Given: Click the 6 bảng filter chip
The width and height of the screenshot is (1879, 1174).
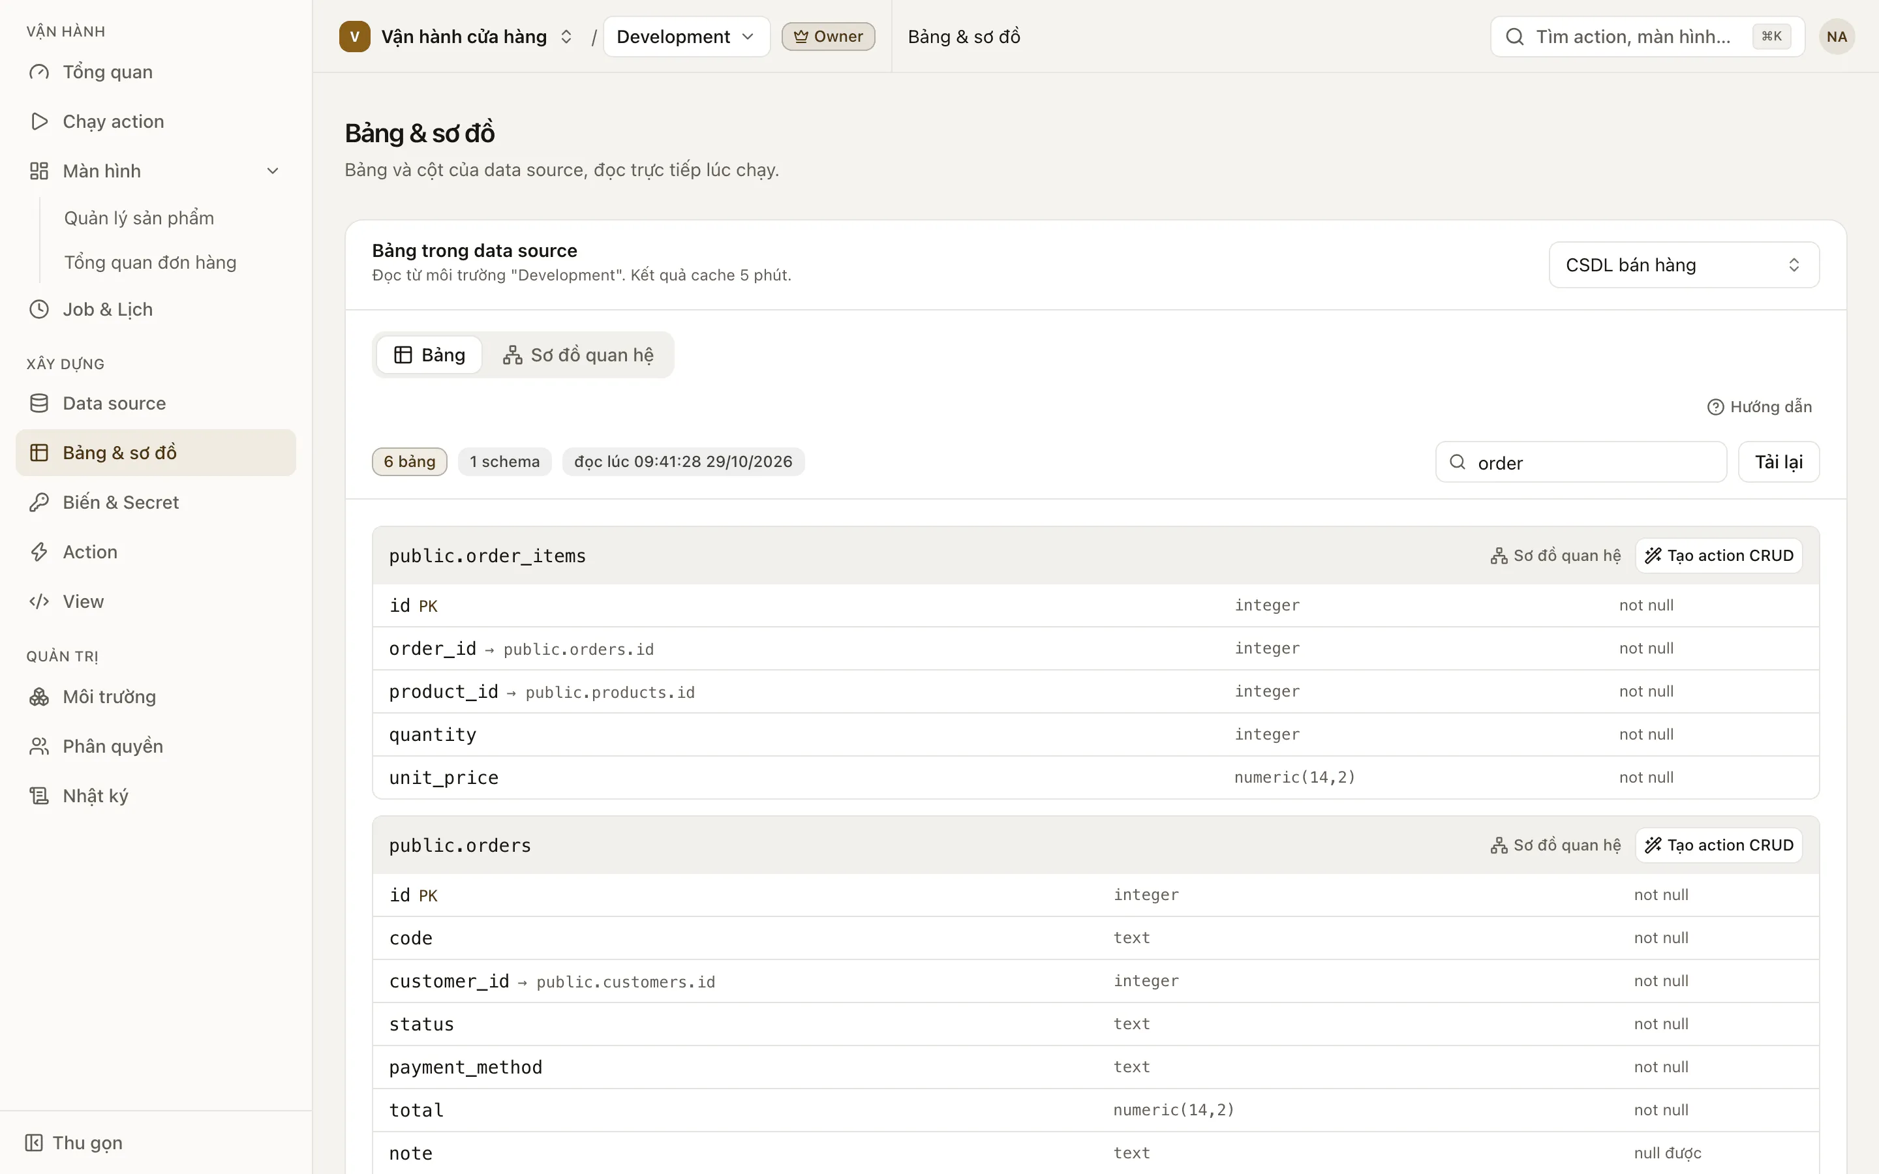Looking at the screenshot, I should point(409,462).
